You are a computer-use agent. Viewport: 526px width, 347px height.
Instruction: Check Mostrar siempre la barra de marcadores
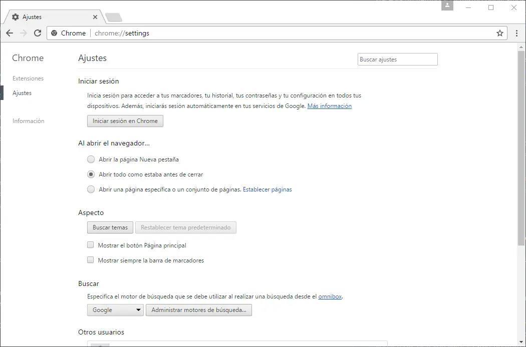(x=91, y=260)
